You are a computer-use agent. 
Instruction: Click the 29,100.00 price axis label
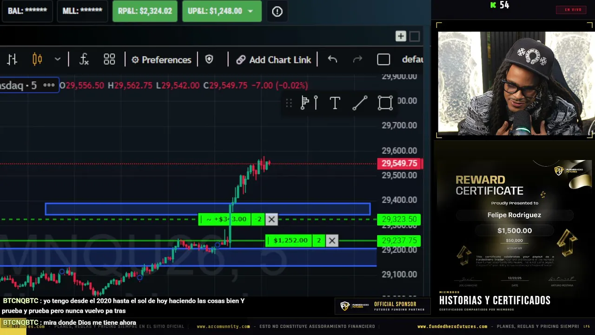399,275
